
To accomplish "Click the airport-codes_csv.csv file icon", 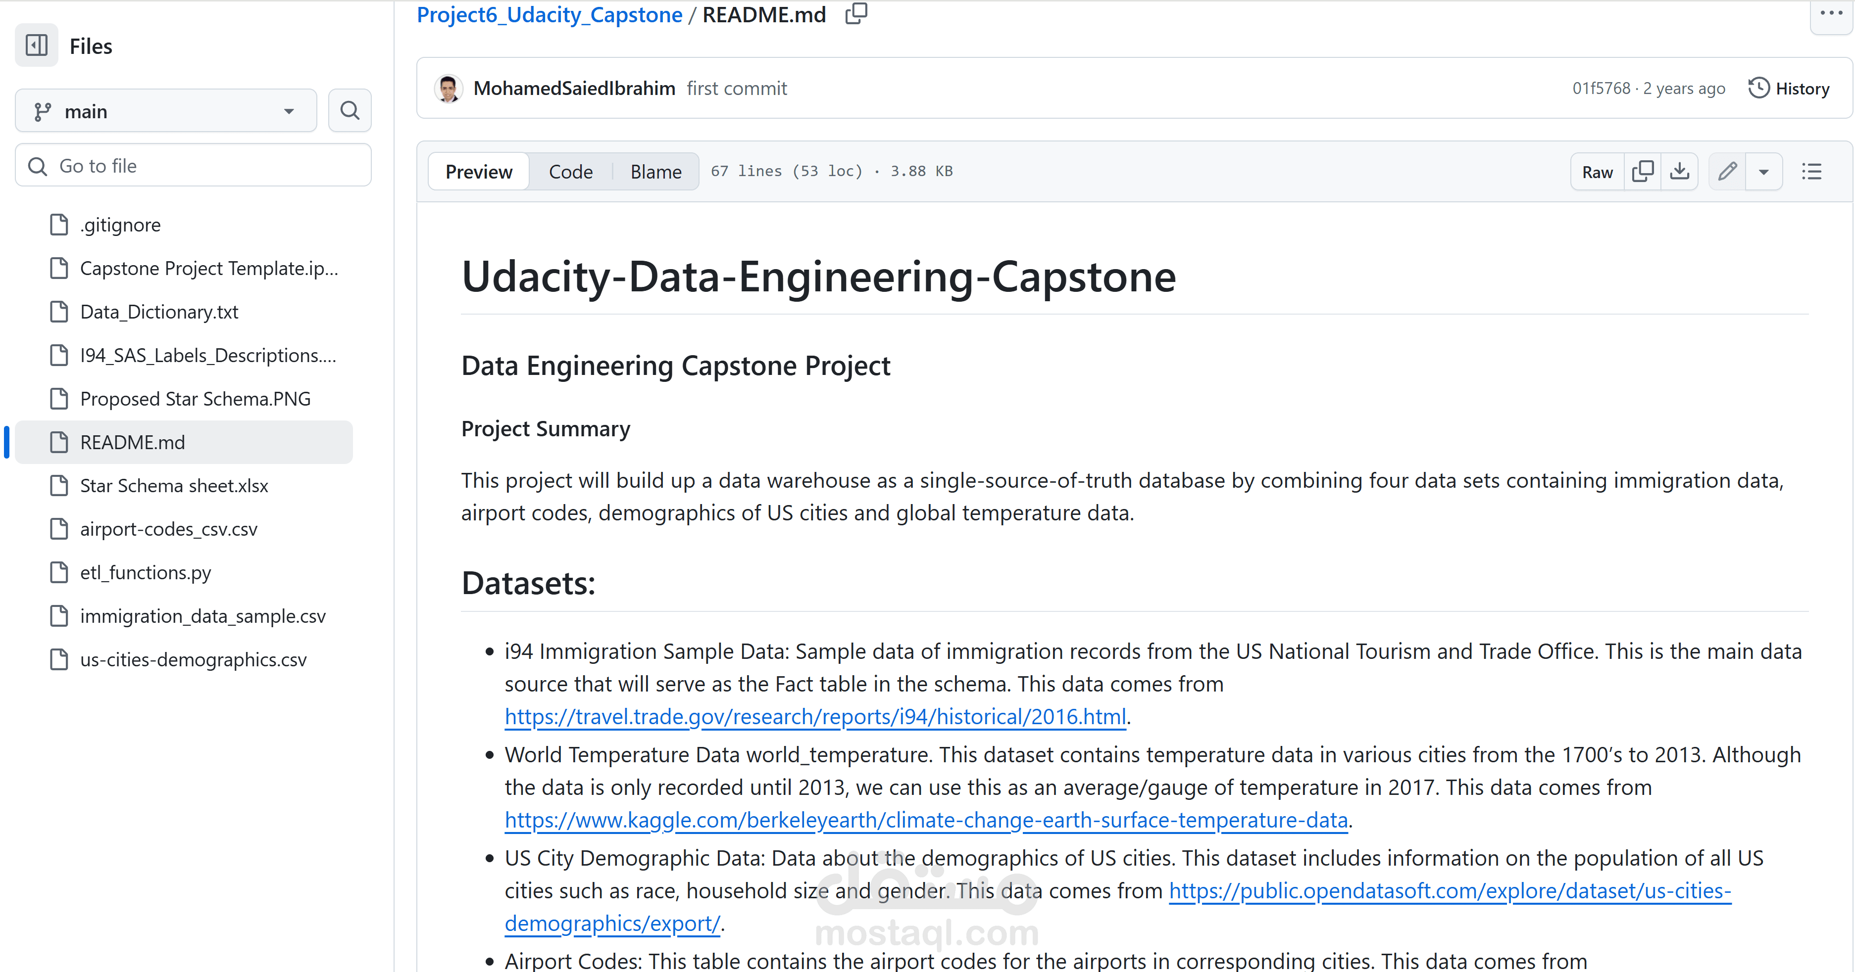I will tap(59, 529).
